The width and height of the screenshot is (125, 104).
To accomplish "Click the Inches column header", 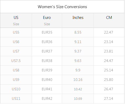I will pyautogui.click(x=78, y=20).
